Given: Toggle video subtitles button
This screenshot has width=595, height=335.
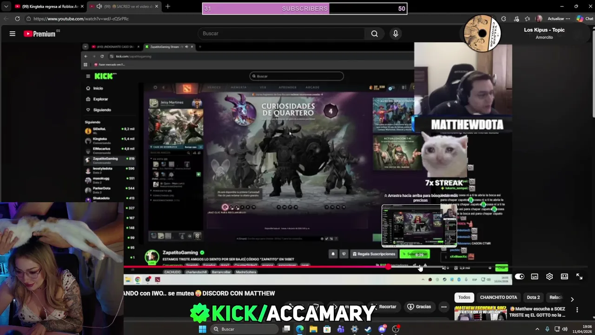Looking at the screenshot, I should click(x=535, y=276).
